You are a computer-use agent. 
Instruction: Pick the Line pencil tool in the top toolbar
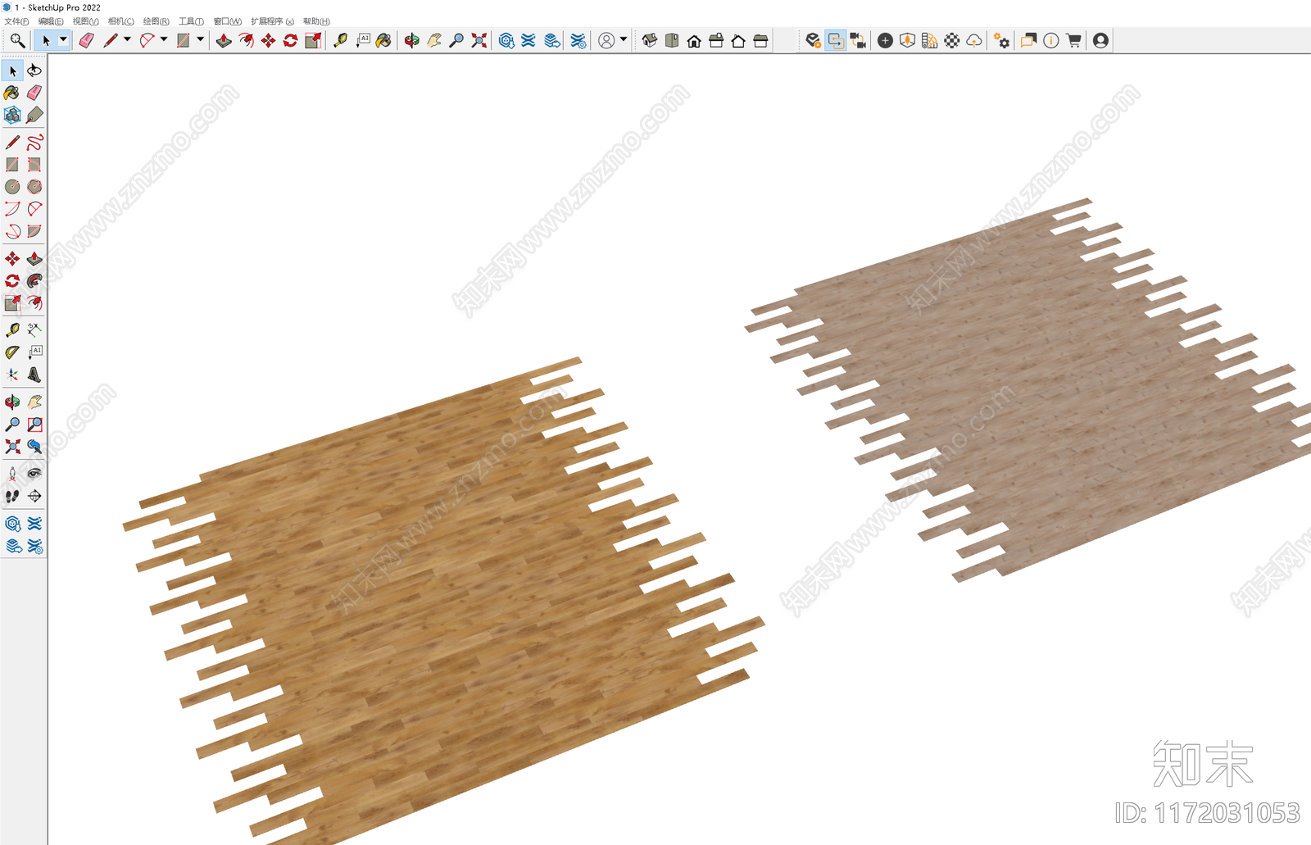point(110,40)
